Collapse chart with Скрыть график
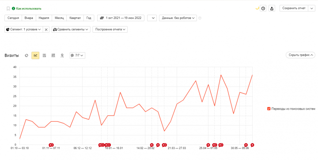Viewport: 318px width, 160px height. (300, 55)
